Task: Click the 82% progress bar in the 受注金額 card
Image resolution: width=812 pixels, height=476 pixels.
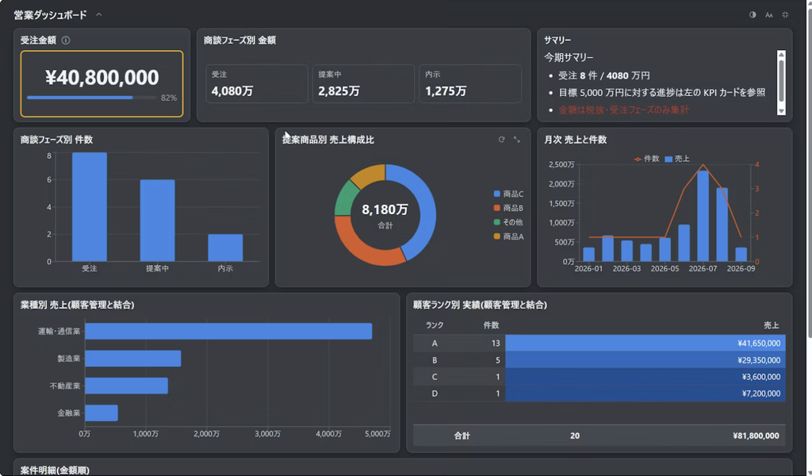Action: click(92, 98)
